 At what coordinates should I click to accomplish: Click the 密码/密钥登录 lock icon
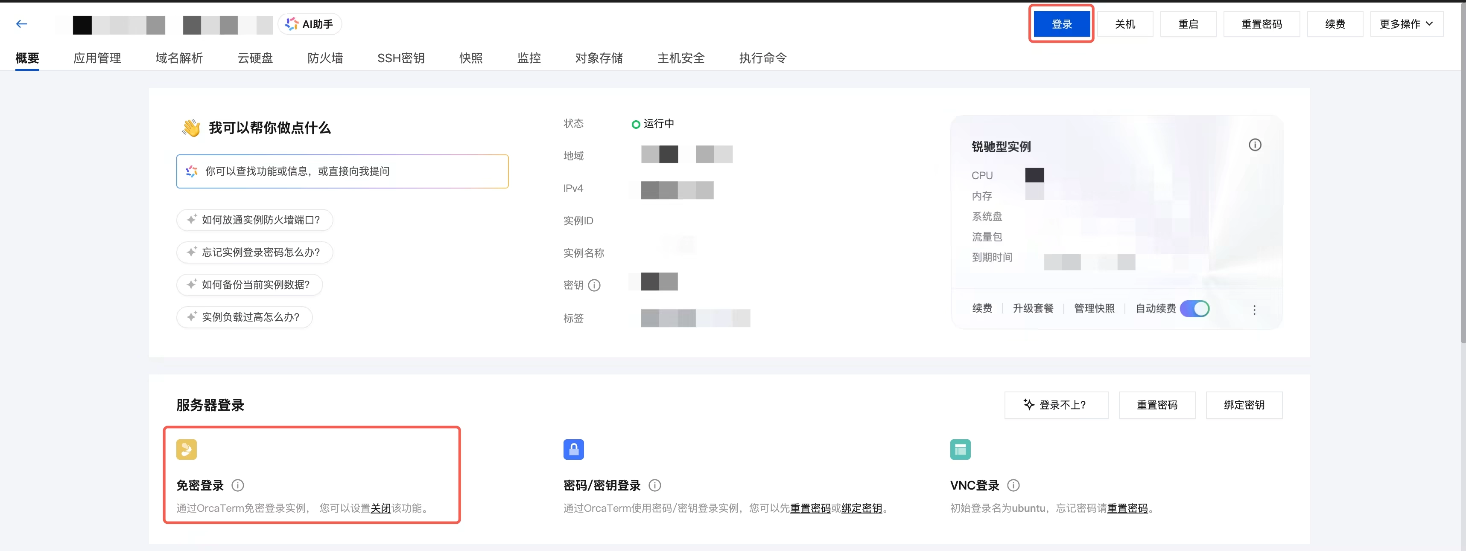(573, 449)
